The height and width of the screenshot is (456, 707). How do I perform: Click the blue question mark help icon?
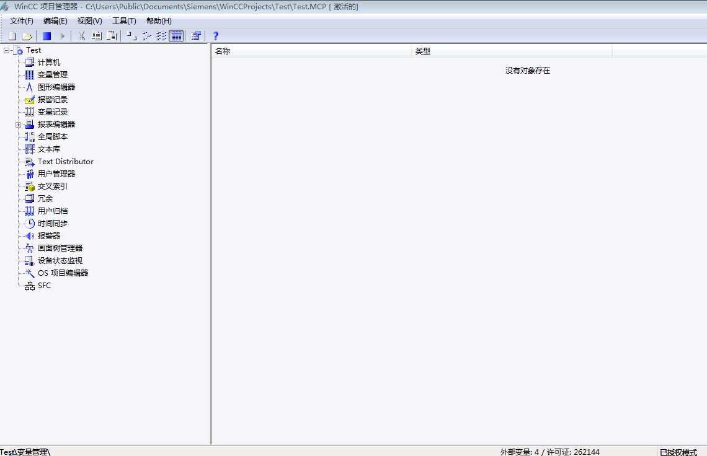[216, 36]
